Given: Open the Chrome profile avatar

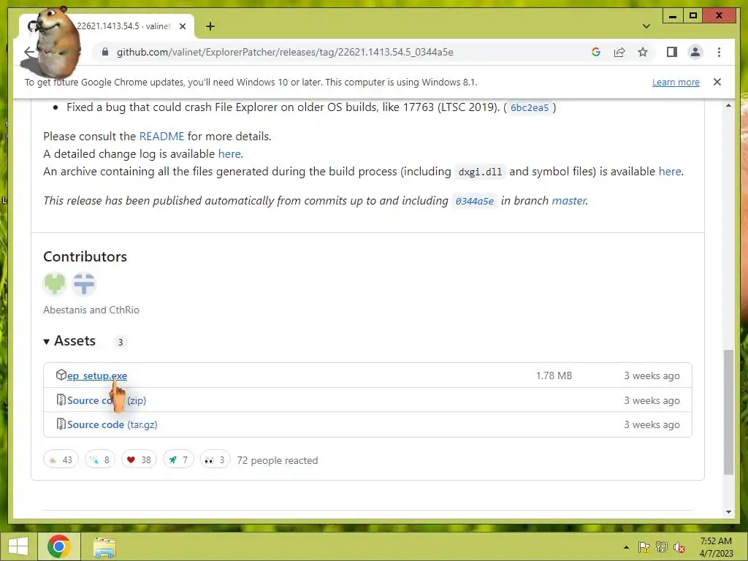Looking at the screenshot, I should [695, 52].
